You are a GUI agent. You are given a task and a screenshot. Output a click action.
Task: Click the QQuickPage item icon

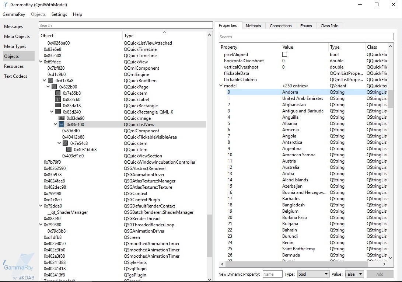point(54,87)
